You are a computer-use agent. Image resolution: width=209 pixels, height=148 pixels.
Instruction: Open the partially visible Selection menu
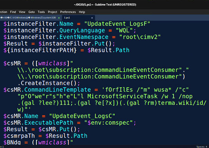click(x=4, y=12)
